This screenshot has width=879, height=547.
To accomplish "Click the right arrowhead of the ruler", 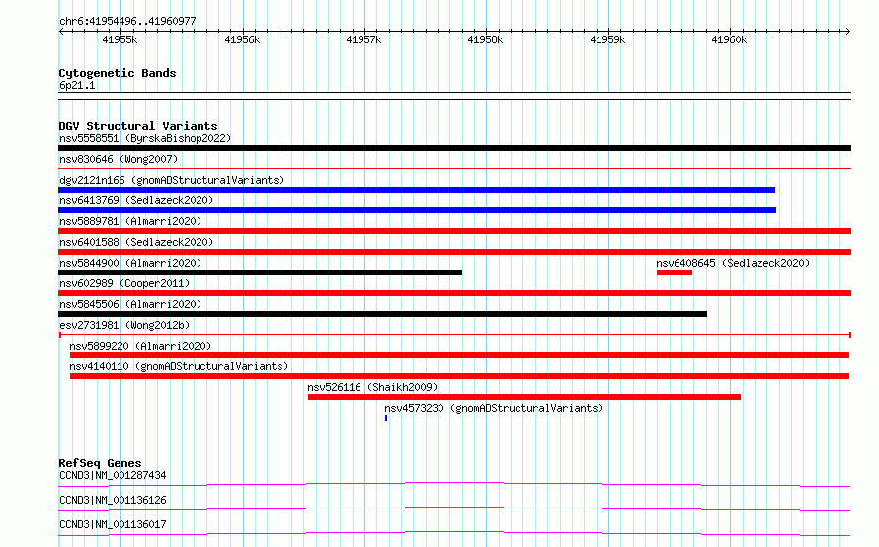I will tap(847, 32).
